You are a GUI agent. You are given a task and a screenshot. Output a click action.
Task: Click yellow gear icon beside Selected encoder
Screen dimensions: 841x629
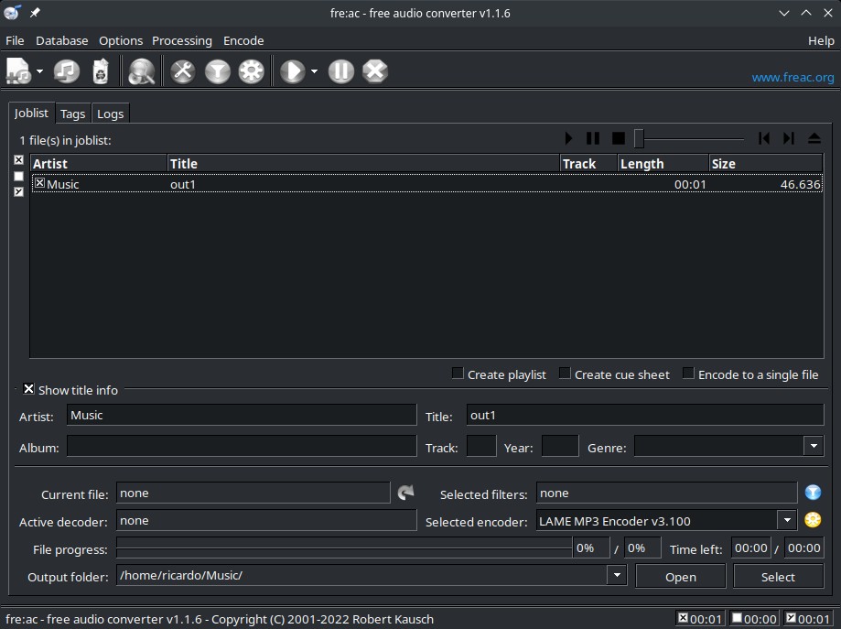tap(813, 519)
